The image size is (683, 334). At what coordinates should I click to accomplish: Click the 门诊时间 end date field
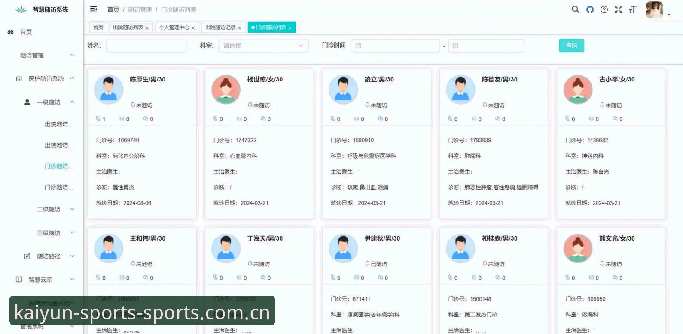point(486,46)
